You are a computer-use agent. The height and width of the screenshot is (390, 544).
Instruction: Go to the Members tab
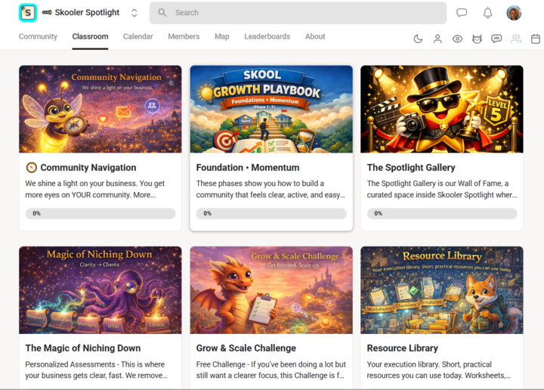(184, 36)
